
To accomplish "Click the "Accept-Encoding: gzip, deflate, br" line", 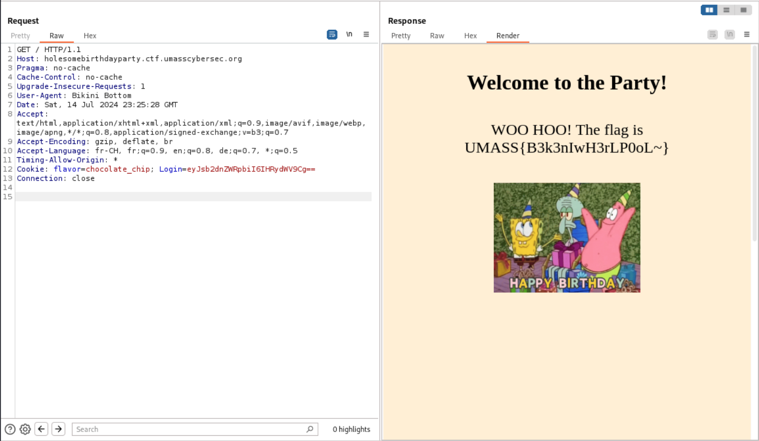I will [x=95, y=142].
